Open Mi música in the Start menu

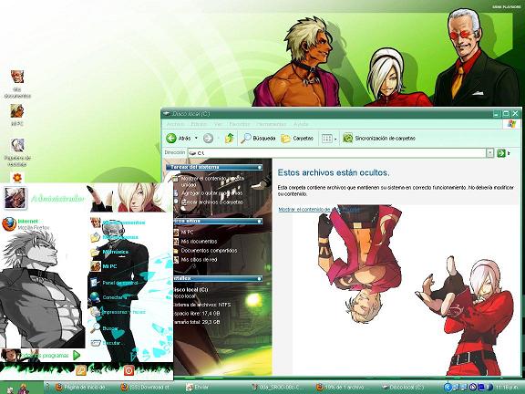[x=109, y=252]
